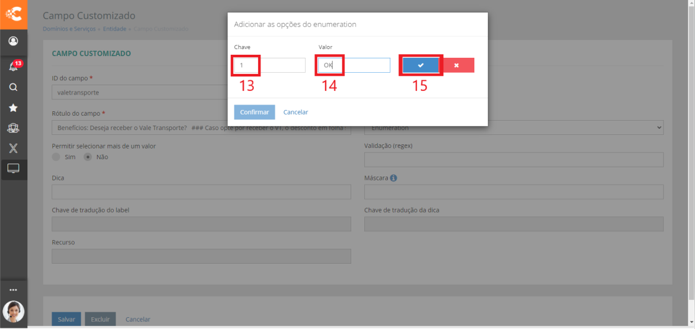
Task: Select the Não radio button
Action: 88,157
